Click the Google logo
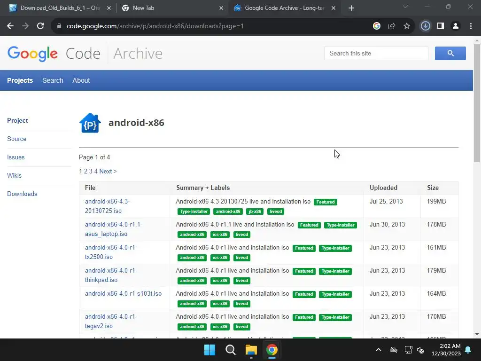This screenshot has height=361, width=481. (x=32, y=54)
